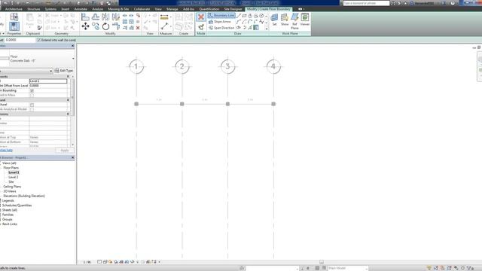This screenshot has height=271, width=482.
Task: Click the view scale button in view control bar
Action: click(x=87, y=262)
